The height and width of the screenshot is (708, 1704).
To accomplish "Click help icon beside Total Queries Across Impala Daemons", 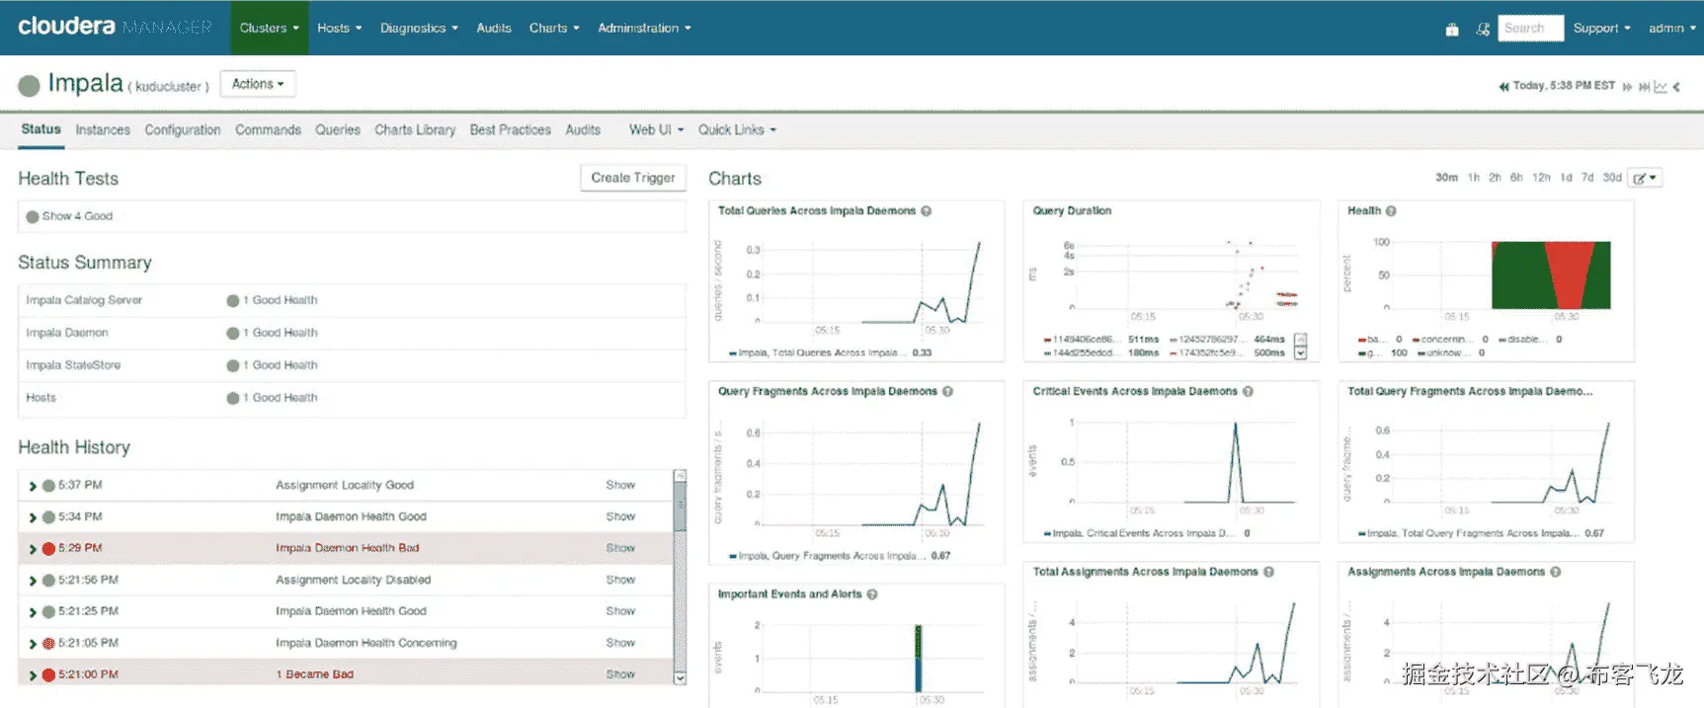I will pyautogui.click(x=927, y=211).
